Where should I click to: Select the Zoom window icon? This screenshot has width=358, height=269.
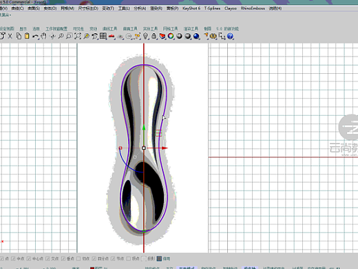click(x=69, y=36)
